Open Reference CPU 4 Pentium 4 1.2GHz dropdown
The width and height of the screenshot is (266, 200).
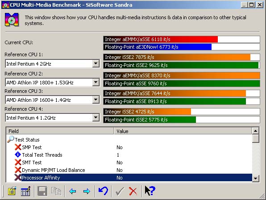click(96, 117)
